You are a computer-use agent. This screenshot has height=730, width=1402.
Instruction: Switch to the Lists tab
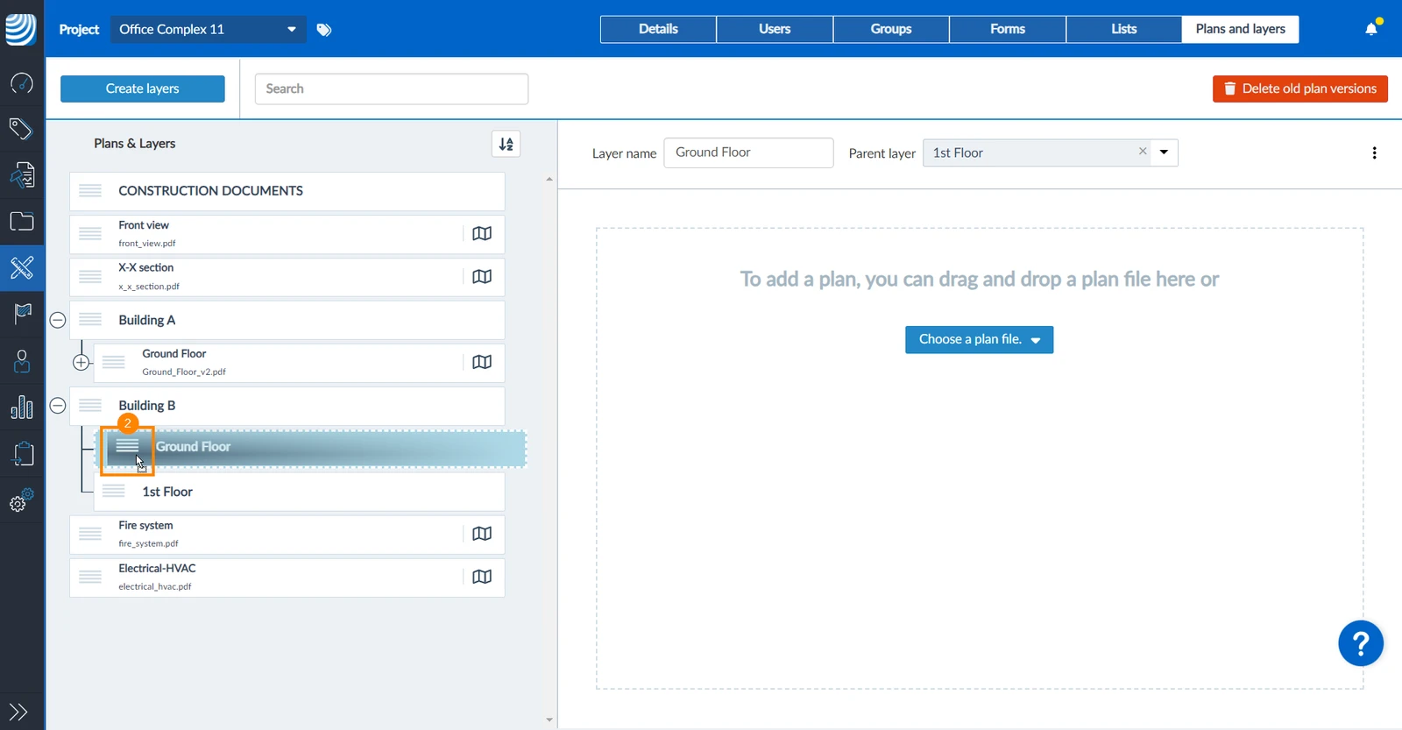(1124, 30)
